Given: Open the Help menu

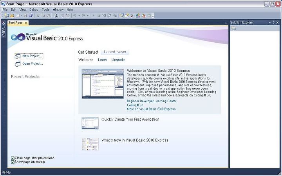Looking at the screenshot, I should pos(70,9).
